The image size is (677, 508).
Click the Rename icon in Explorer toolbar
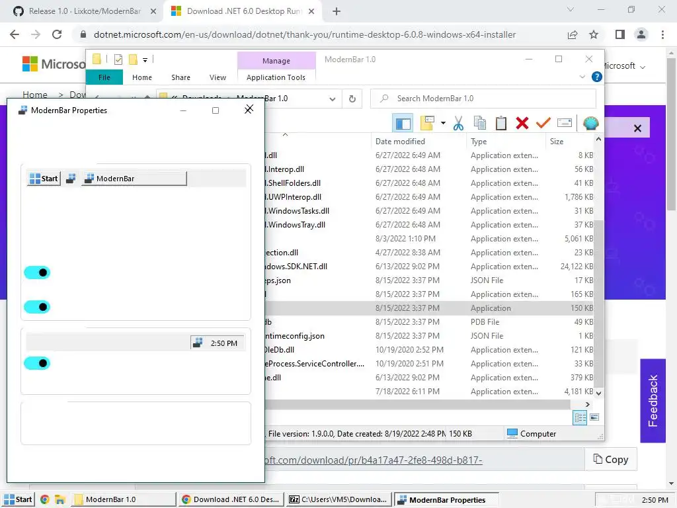[x=565, y=123]
